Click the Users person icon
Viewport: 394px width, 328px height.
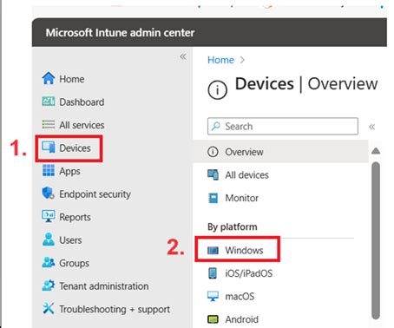49,239
